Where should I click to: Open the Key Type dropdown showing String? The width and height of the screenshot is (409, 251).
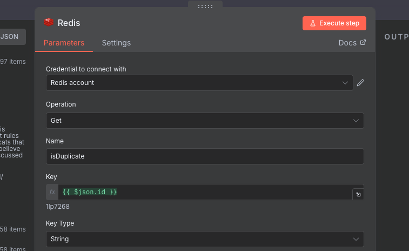tap(205, 239)
